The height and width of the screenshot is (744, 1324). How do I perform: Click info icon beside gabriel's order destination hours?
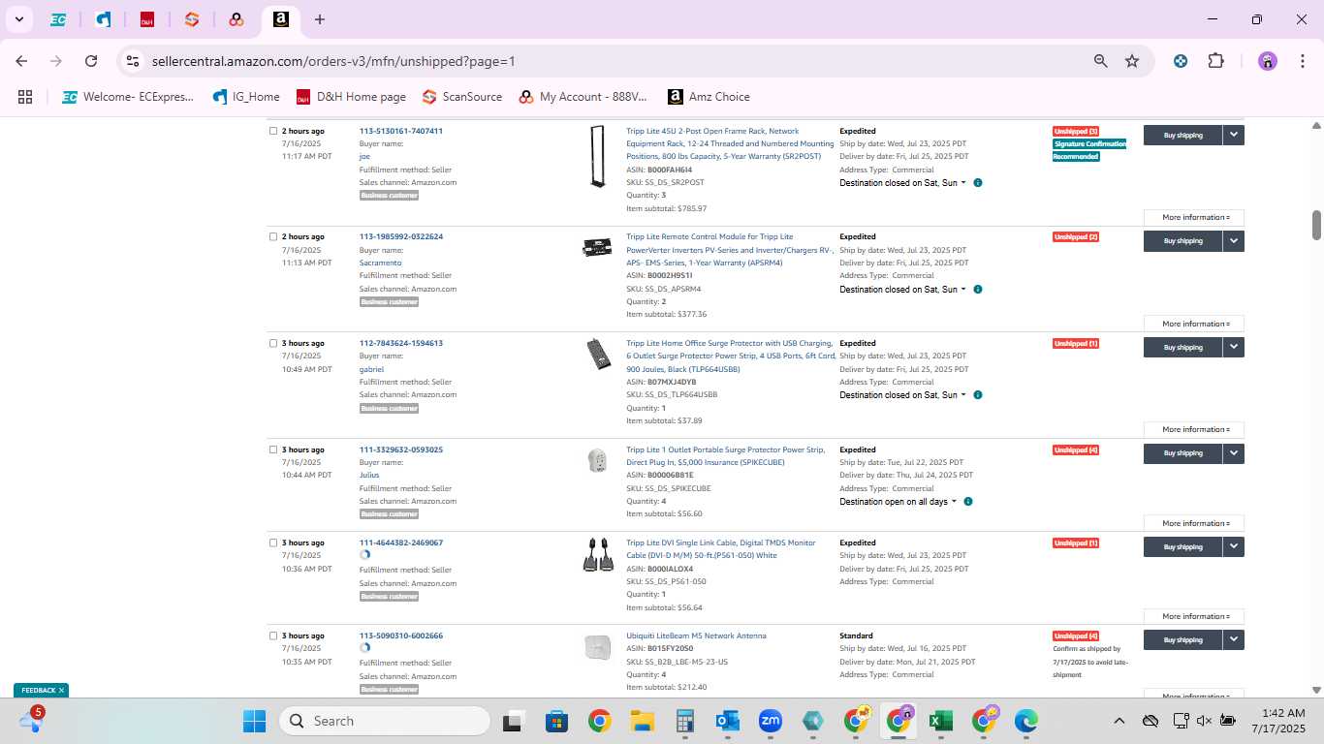tap(978, 395)
